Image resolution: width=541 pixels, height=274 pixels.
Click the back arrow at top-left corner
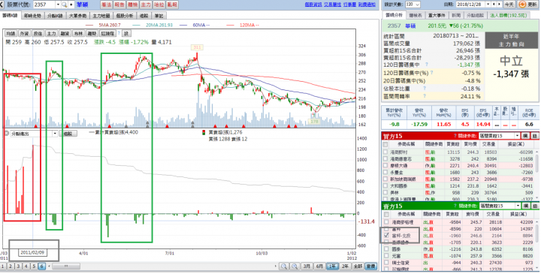coord(2,5)
